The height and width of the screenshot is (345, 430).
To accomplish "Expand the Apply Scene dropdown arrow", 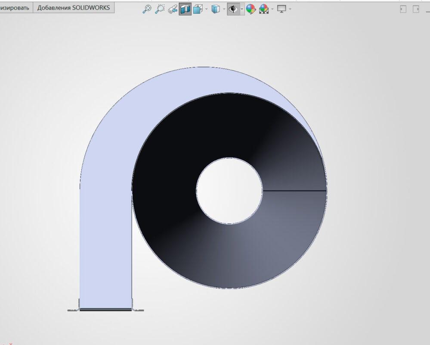I will (272, 9).
